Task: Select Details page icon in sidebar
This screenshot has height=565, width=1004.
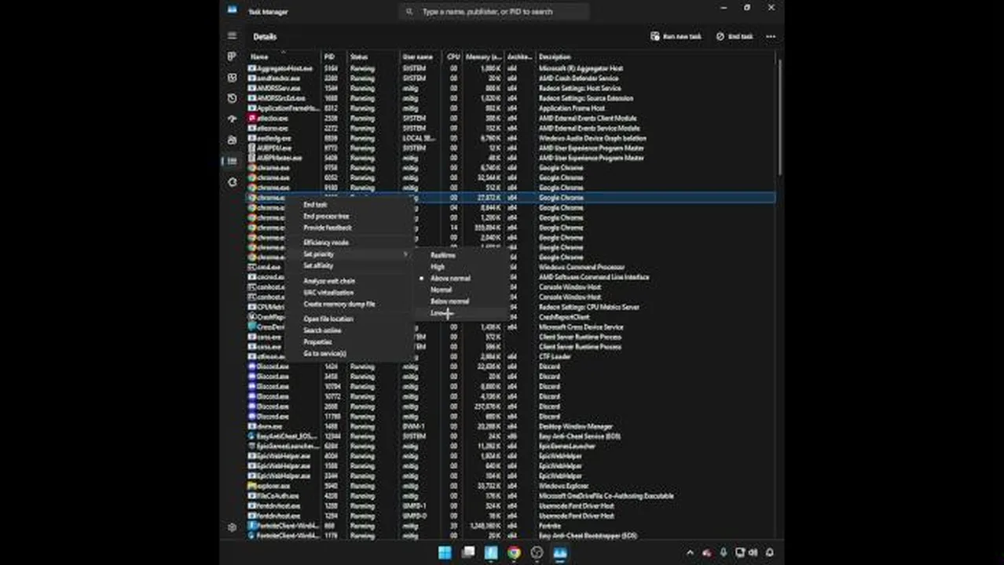Action: [x=232, y=161]
